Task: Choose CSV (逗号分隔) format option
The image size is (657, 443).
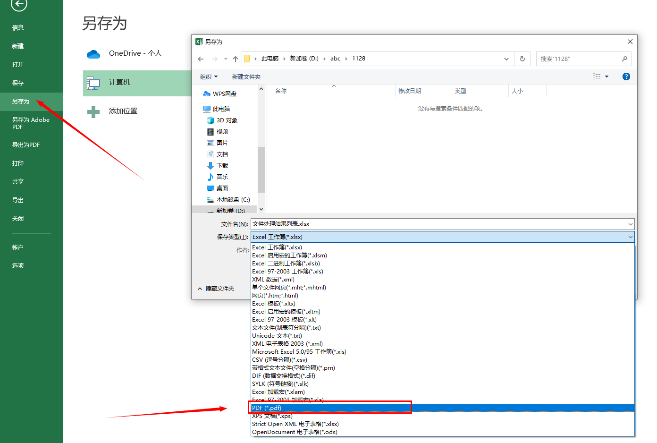Action: (x=279, y=360)
